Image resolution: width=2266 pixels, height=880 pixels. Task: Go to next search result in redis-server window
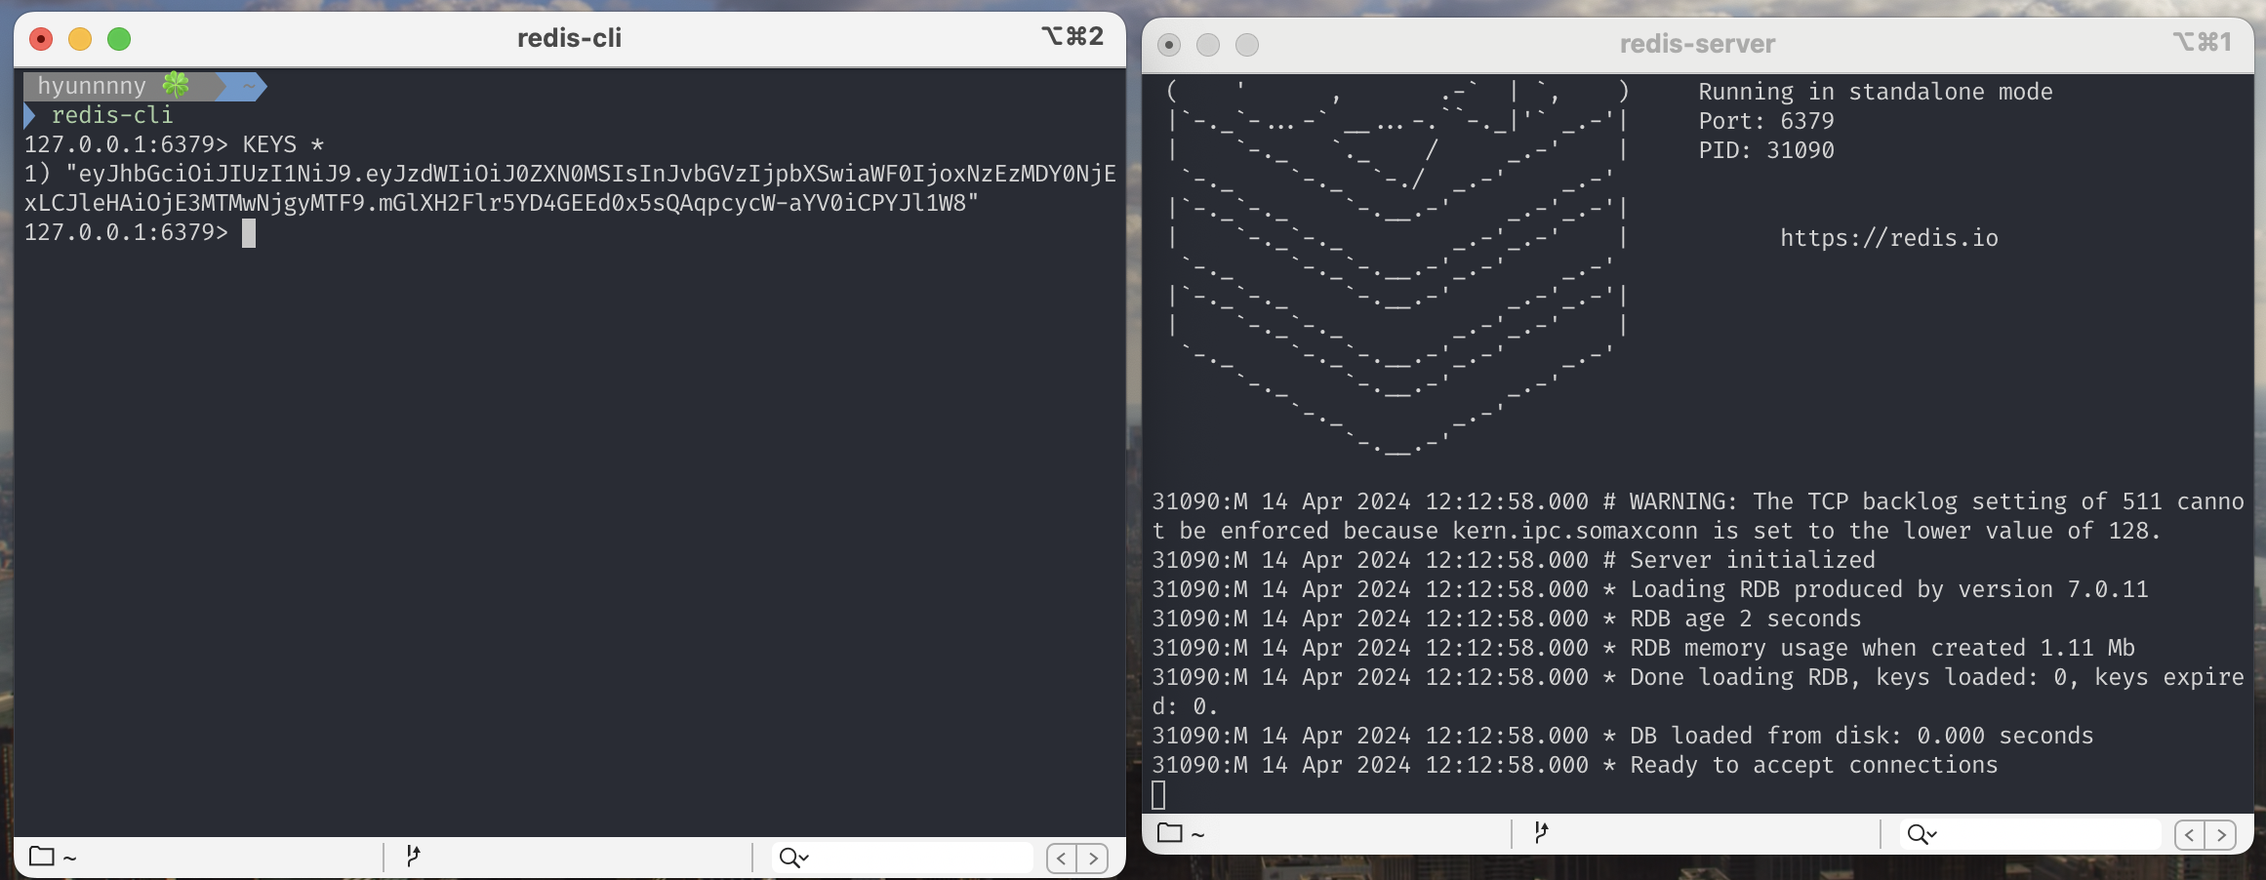(x=2221, y=834)
